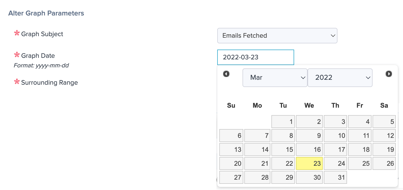The height and width of the screenshot is (190, 403).
Task: Pick Saturday March 5
Action: click(x=384, y=122)
